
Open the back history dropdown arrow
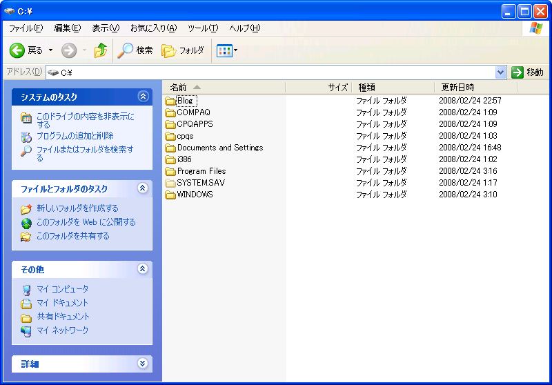(x=50, y=50)
